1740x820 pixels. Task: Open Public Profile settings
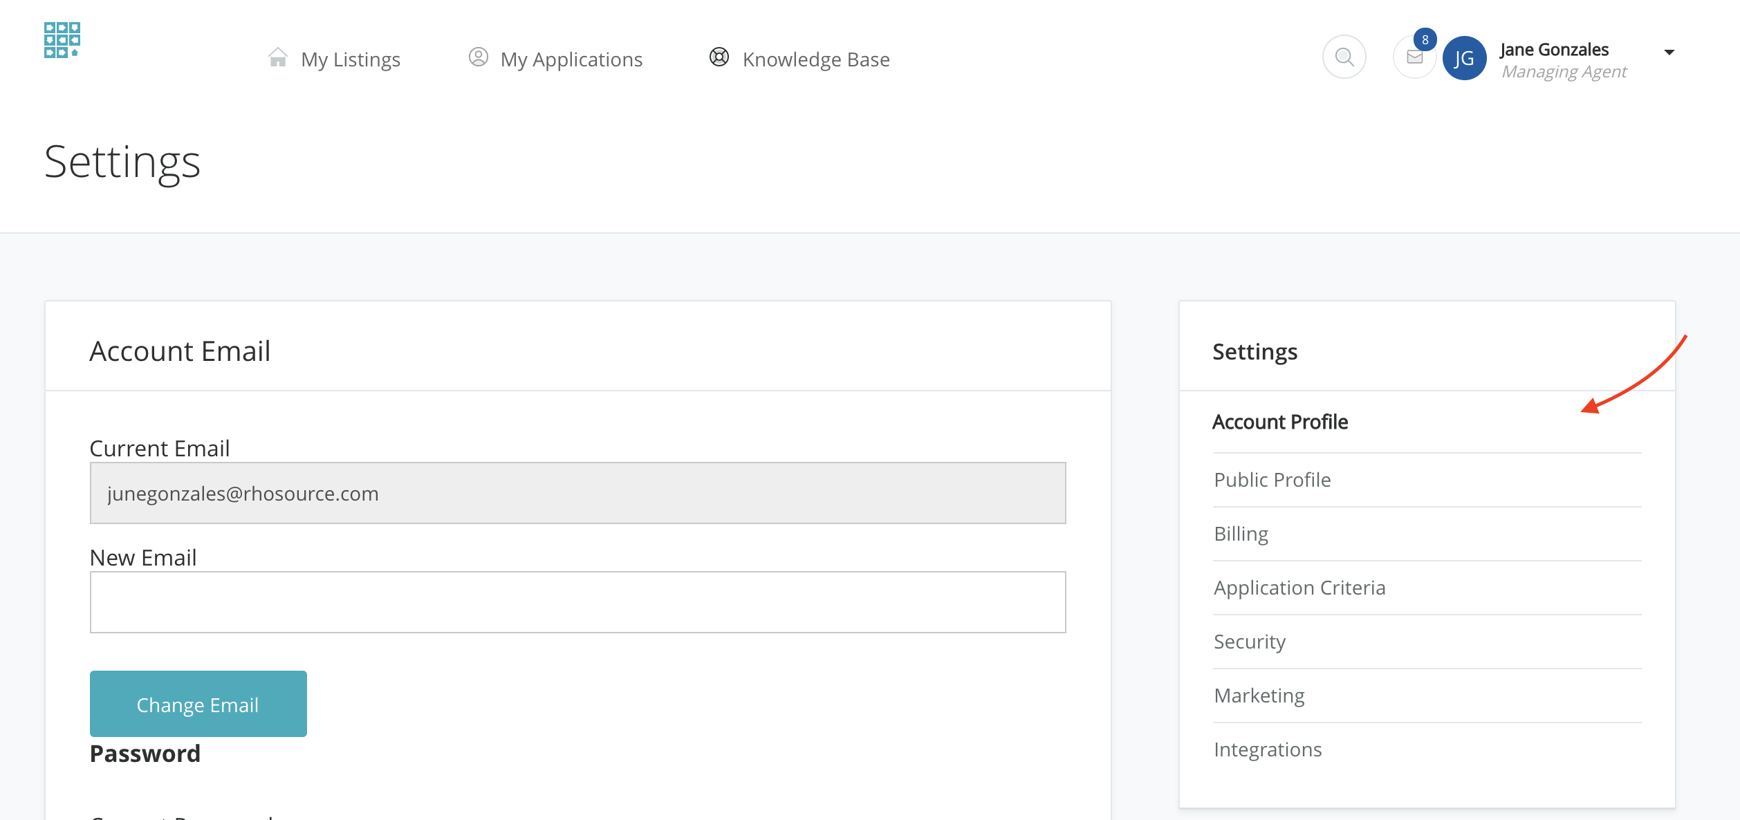pyautogui.click(x=1272, y=480)
